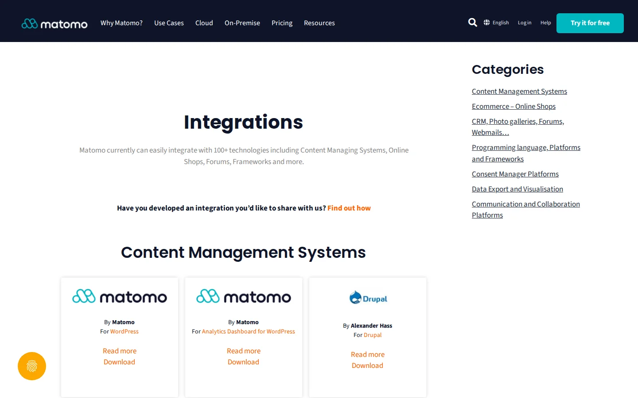
Task: Click Read more on the Drupal card
Action: [368, 354]
